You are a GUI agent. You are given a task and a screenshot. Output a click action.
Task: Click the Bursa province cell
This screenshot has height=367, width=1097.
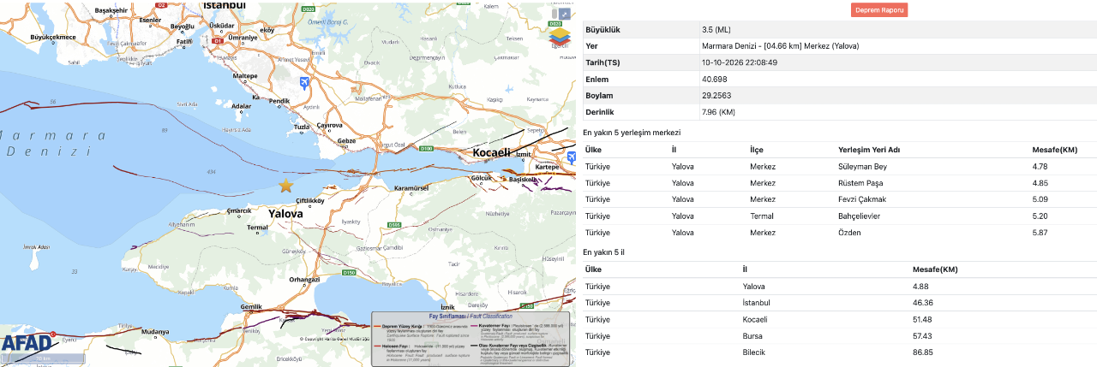[x=753, y=335]
